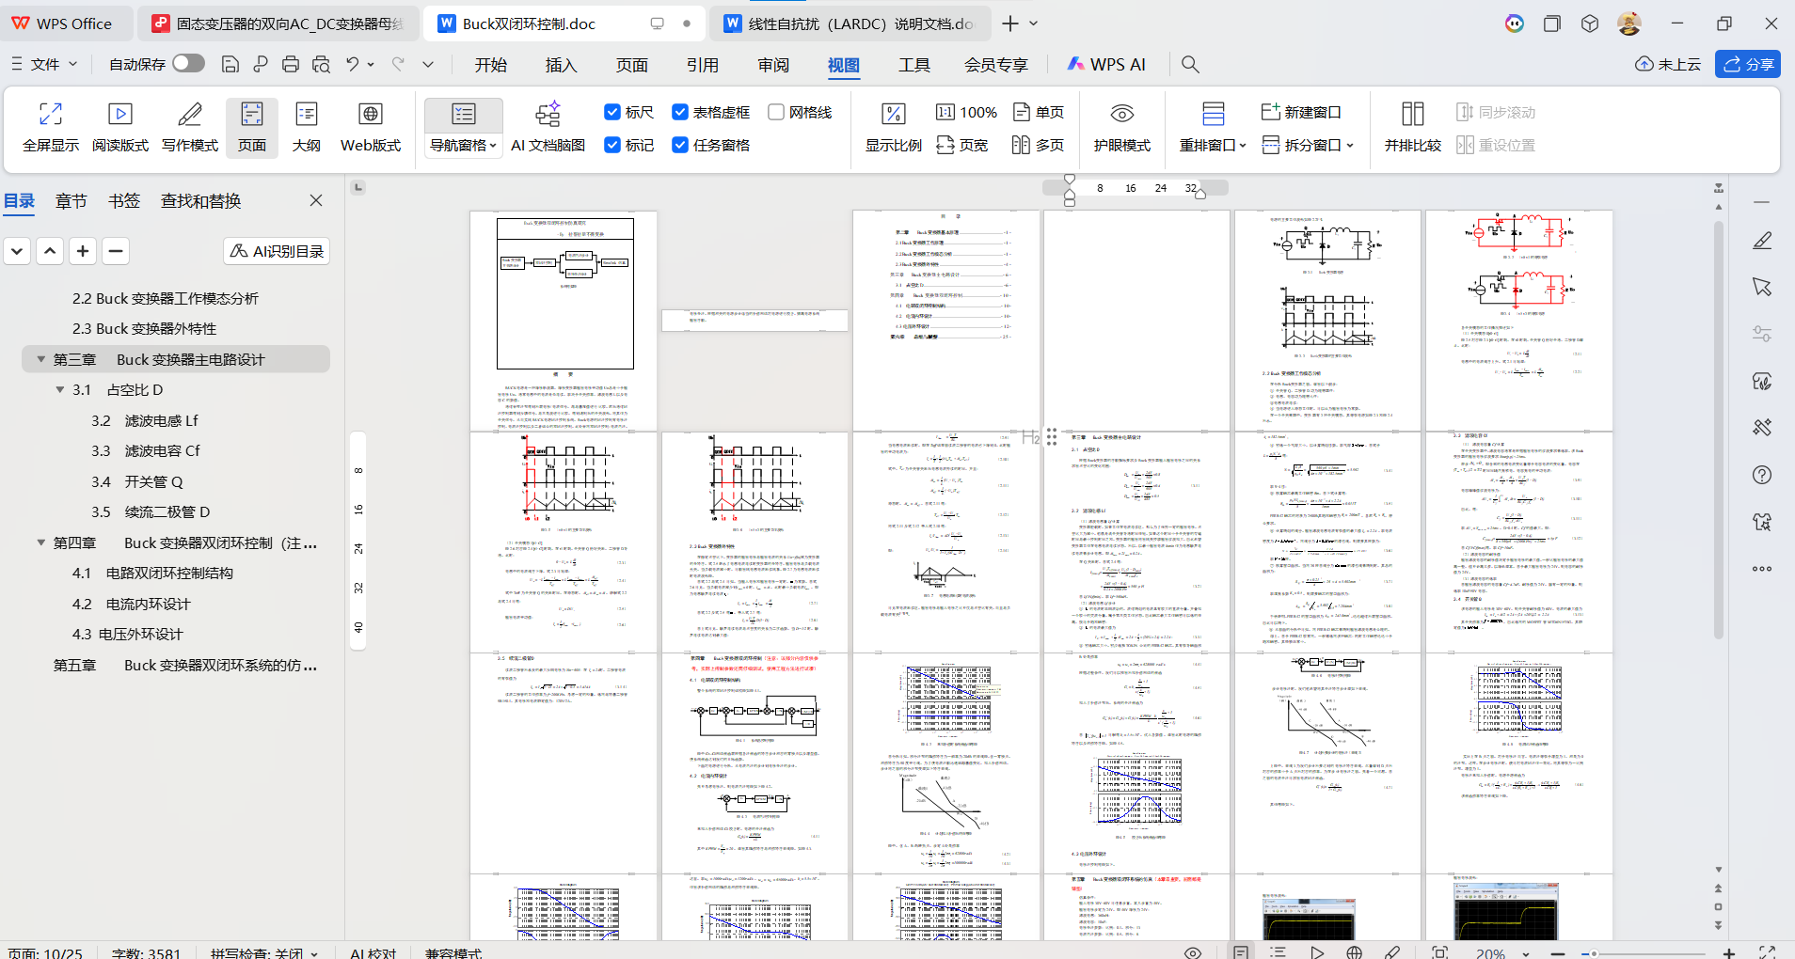Enable the 网格线 gridlines checkbox
Screen dimensions: 1795x959
point(776,112)
